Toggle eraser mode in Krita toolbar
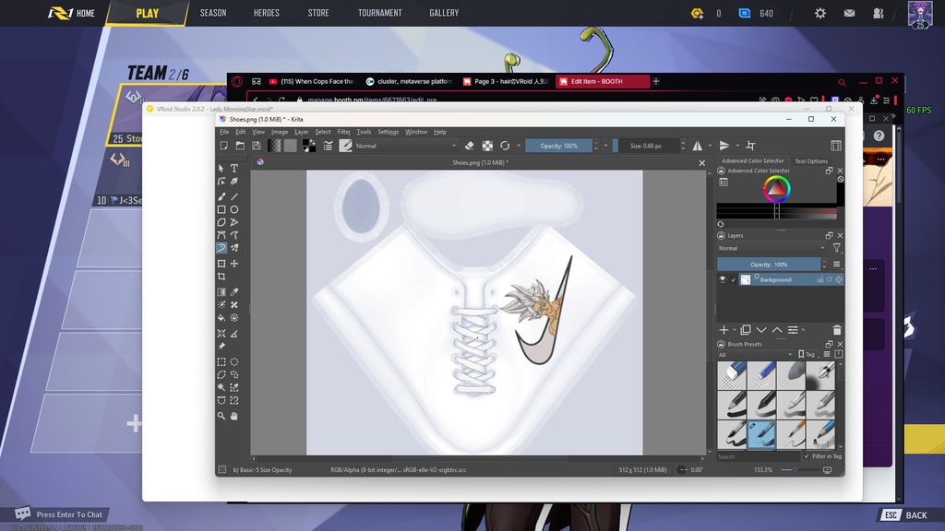Viewport: 945px width, 531px height. pos(470,146)
